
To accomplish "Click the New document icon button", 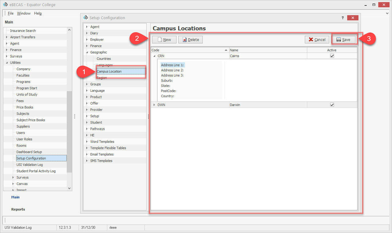I will click(159, 39).
